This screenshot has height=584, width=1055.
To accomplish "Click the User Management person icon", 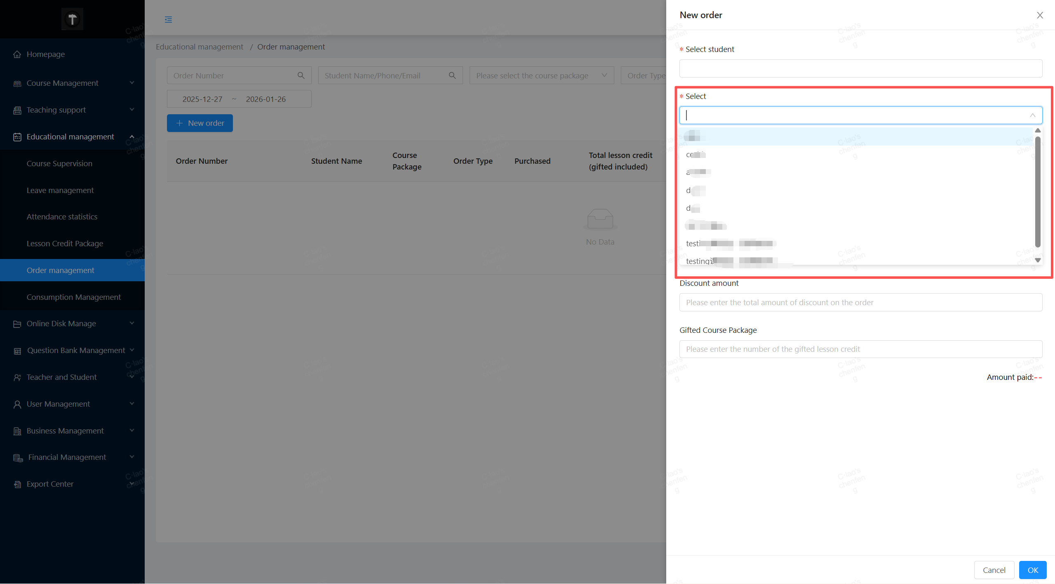I will click(x=17, y=404).
